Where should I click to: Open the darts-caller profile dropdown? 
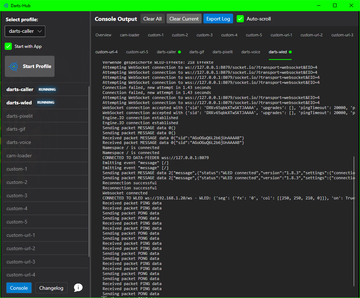point(25,31)
